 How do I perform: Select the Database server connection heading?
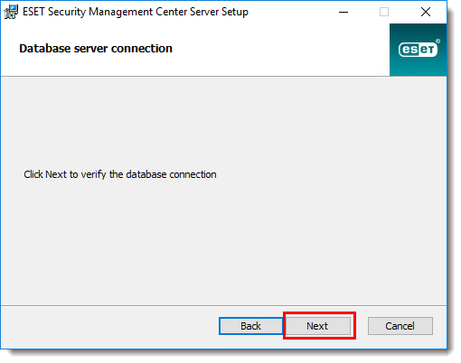tap(96, 49)
